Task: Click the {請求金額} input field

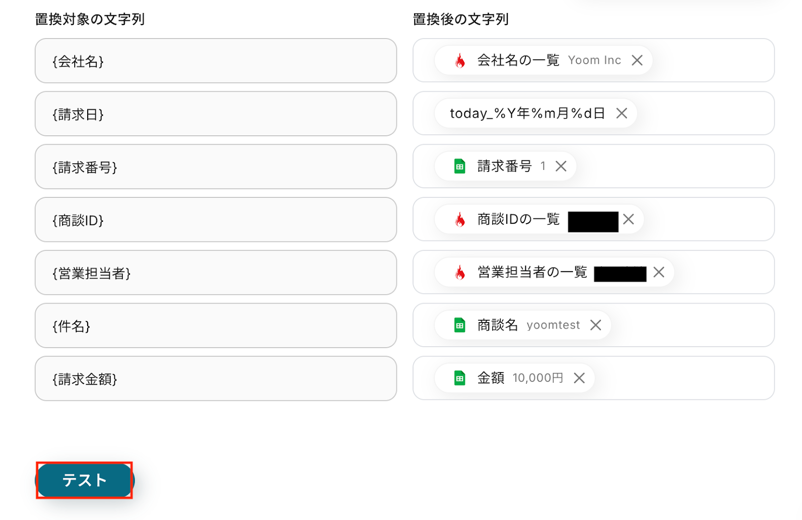Action: coord(216,379)
